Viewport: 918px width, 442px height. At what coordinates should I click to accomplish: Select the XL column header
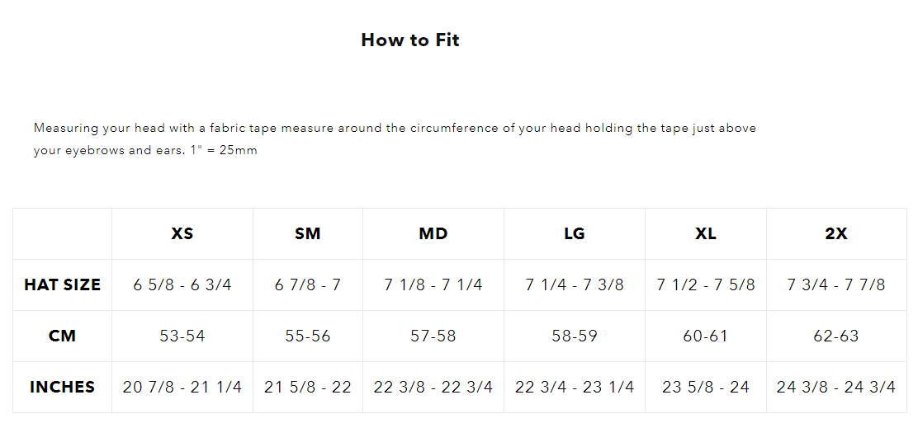click(x=706, y=233)
